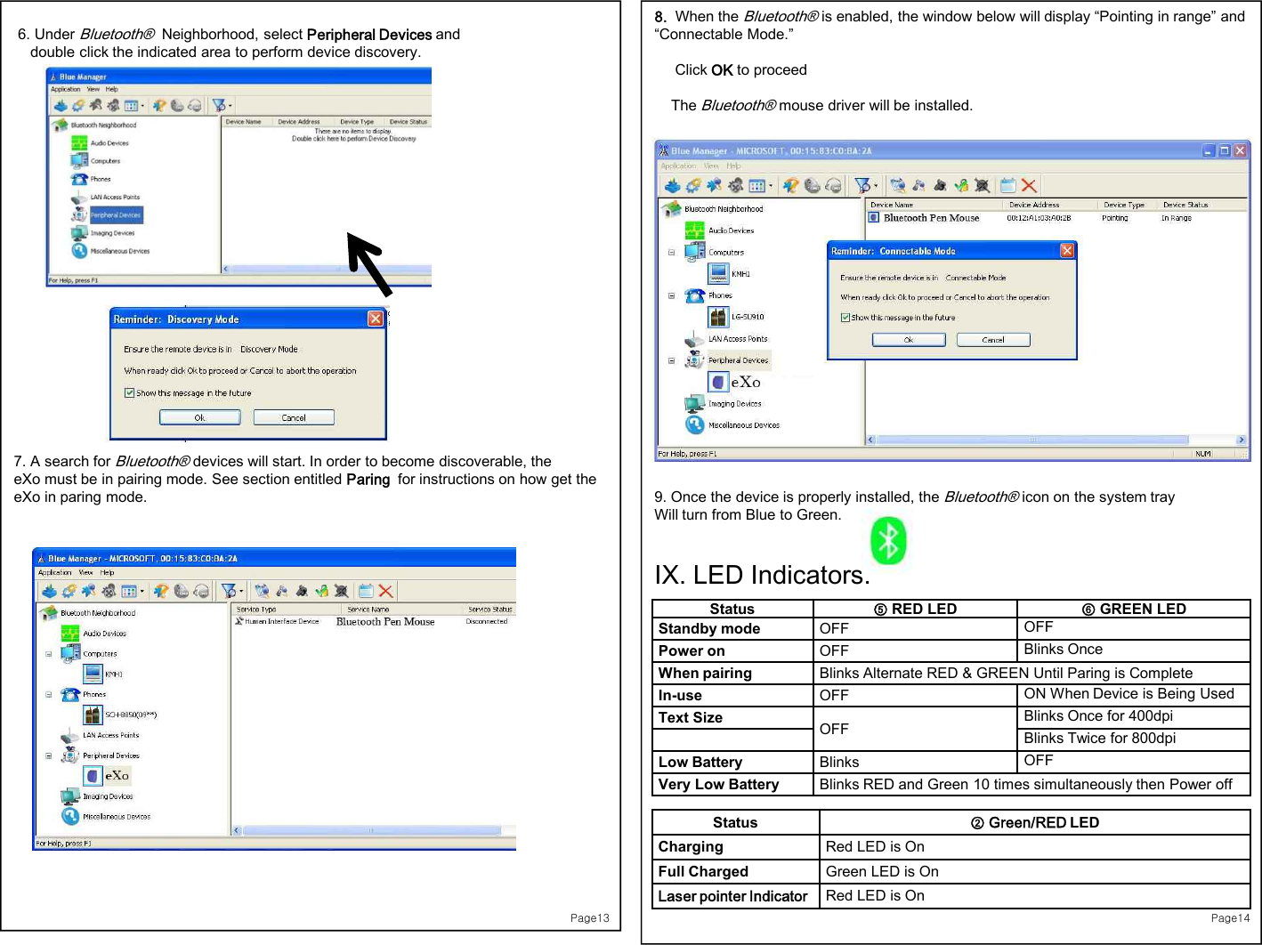Image resolution: width=1262 pixels, height=945 pixels.
Task: Click 00:12:A1:03:A0:2B device address cell
Action: tap(1039, 218)
